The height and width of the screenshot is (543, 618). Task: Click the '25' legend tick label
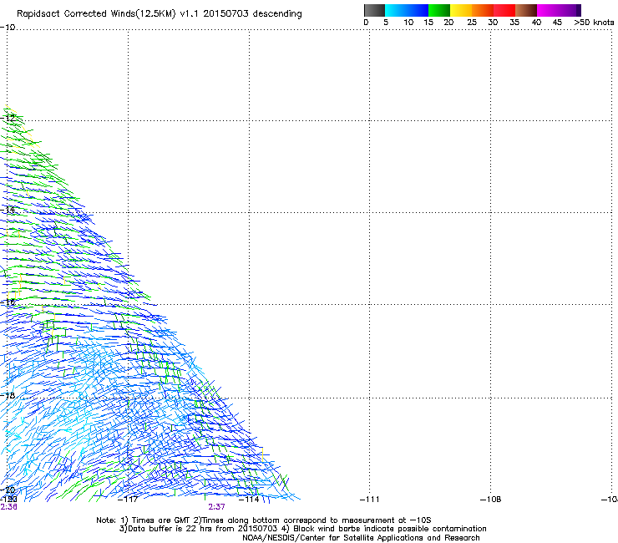pyautogui.click(x=472, y=23)
